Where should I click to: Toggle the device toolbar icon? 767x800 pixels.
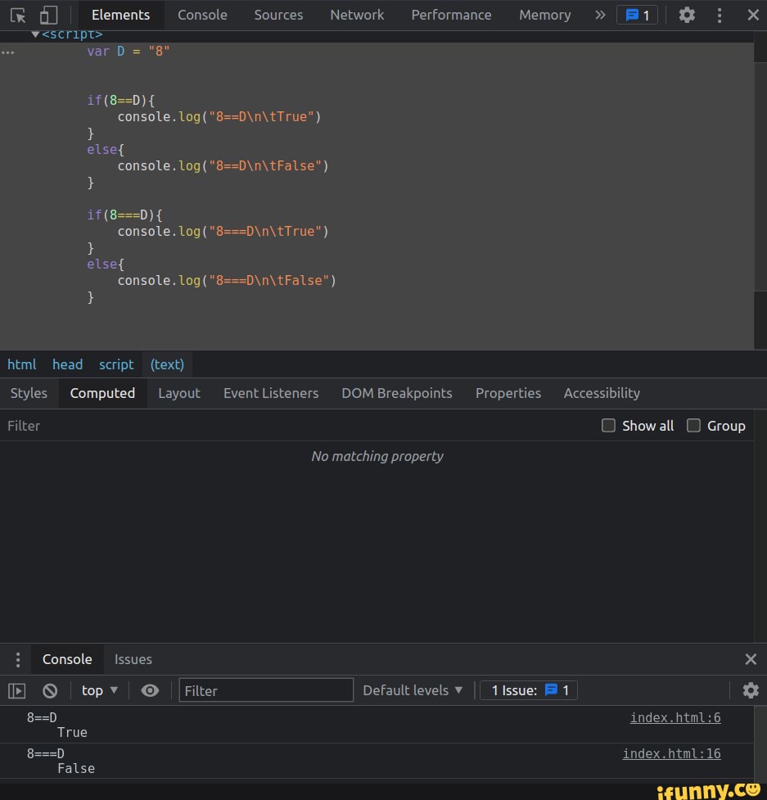point(47,14)
